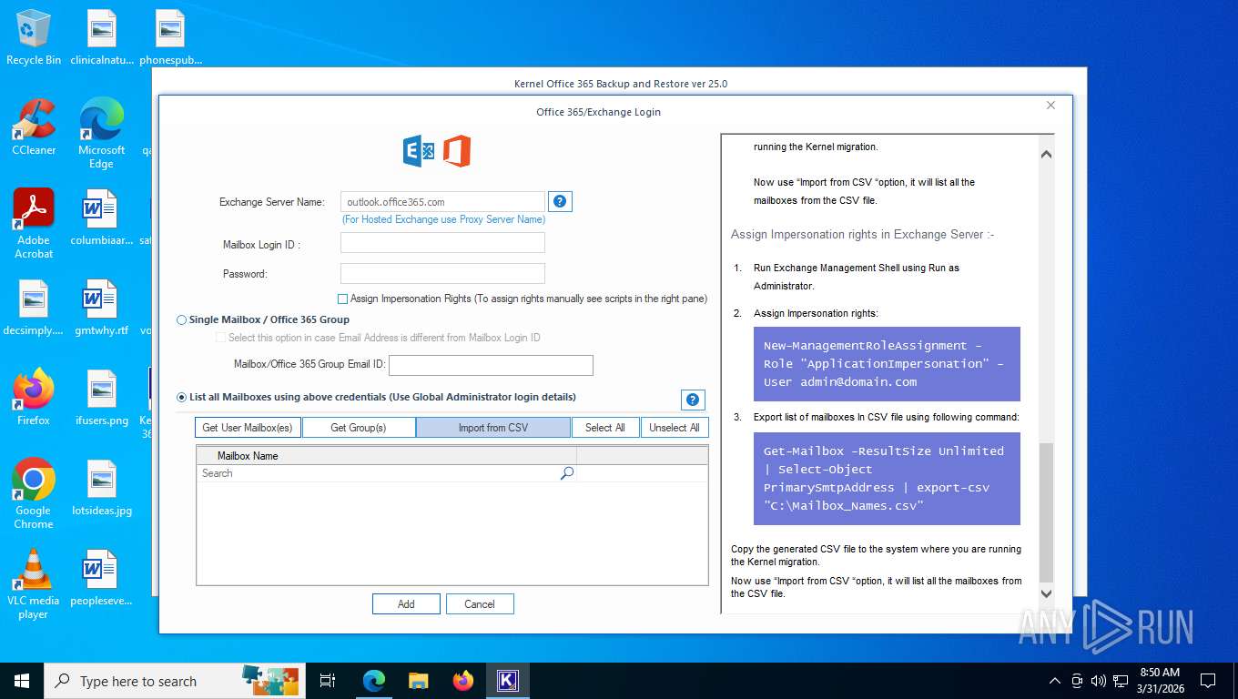Open gmtwhy.rtf document on desktop
The image size is (1238, 699).
pos(102,309)
